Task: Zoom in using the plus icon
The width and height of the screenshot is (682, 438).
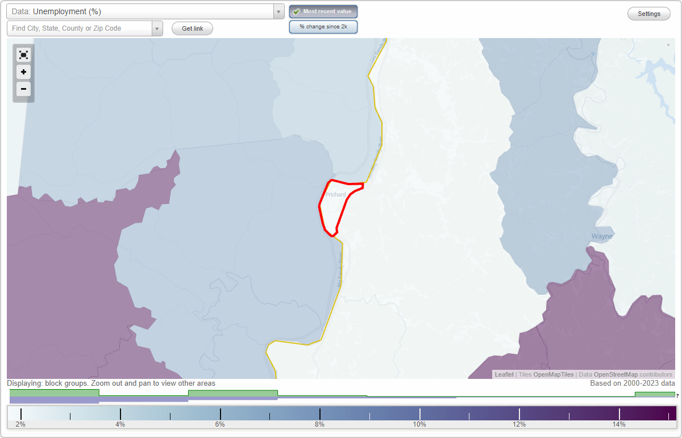Action: point(23,72)
